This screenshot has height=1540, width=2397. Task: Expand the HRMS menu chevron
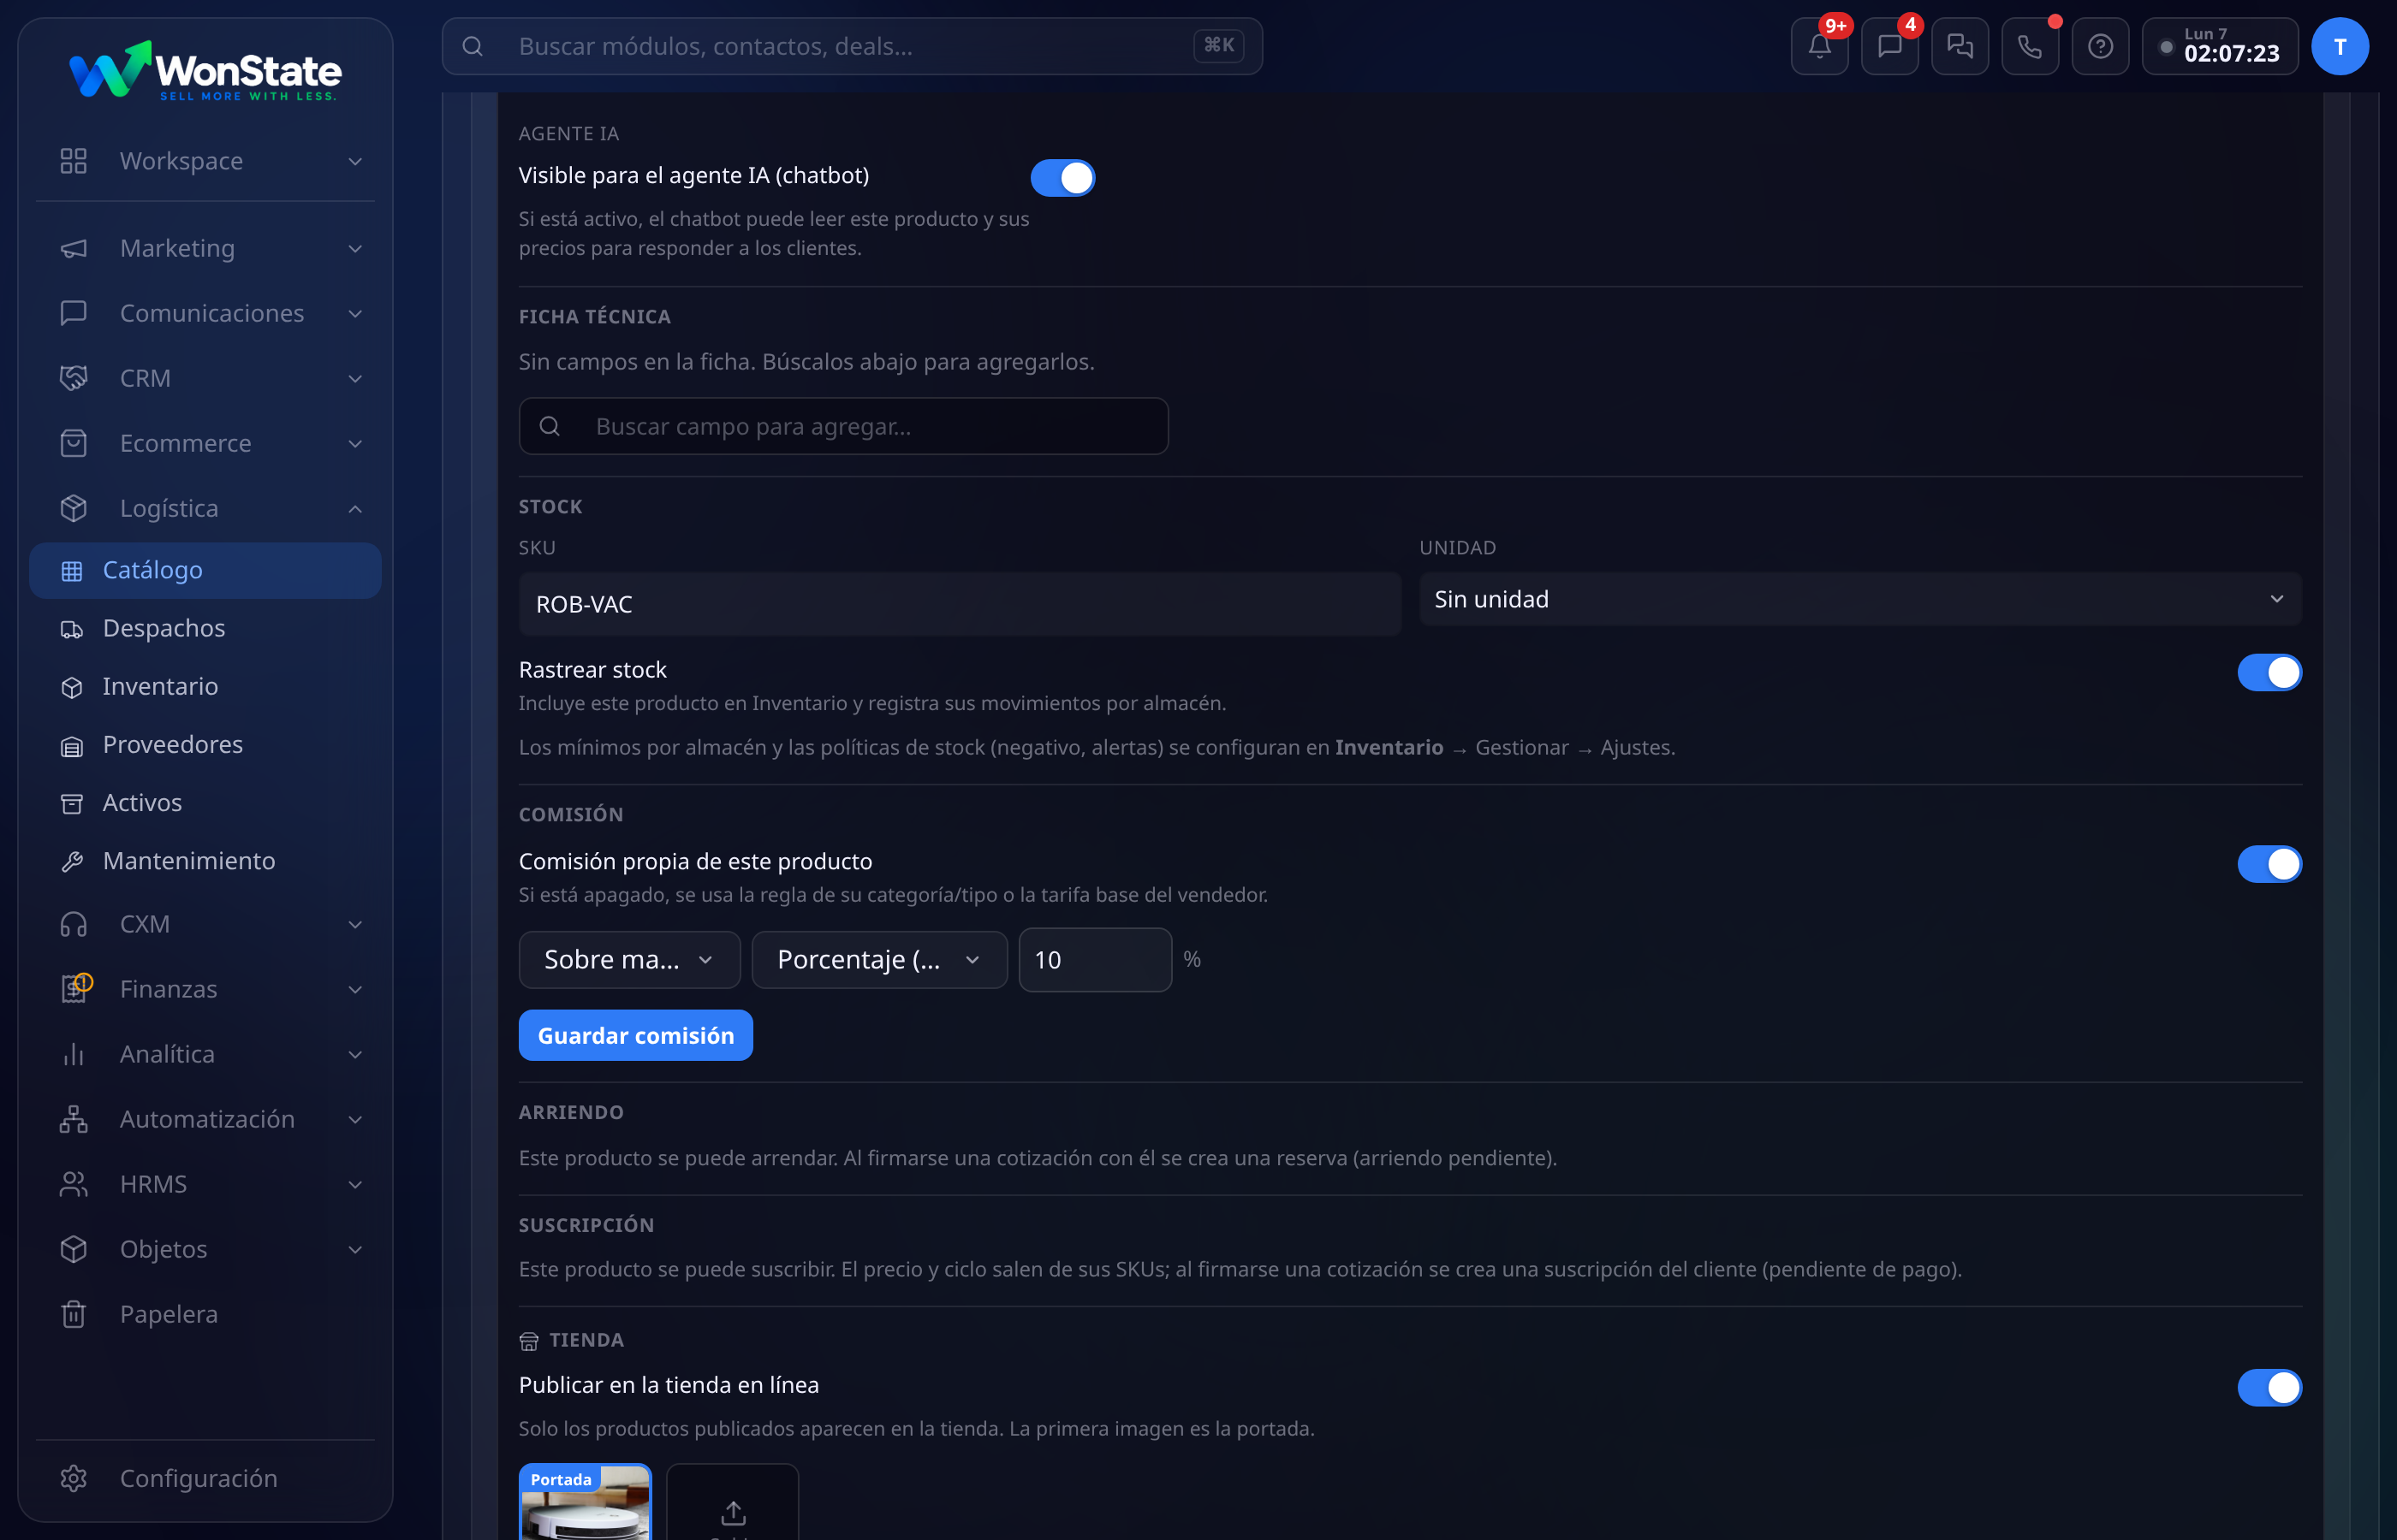pos(355,1184)
